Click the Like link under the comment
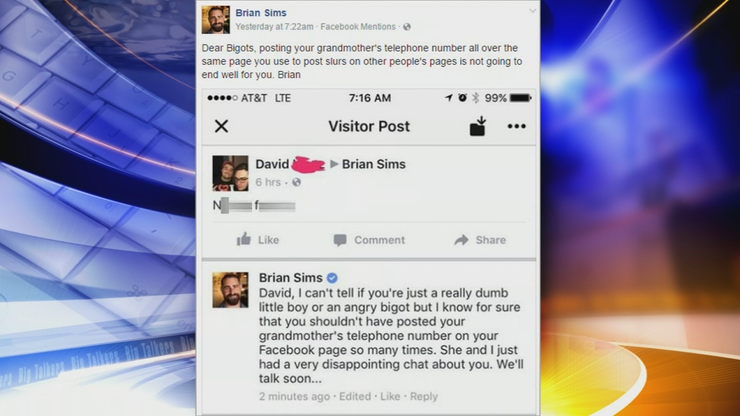 [x=390, y=396]
